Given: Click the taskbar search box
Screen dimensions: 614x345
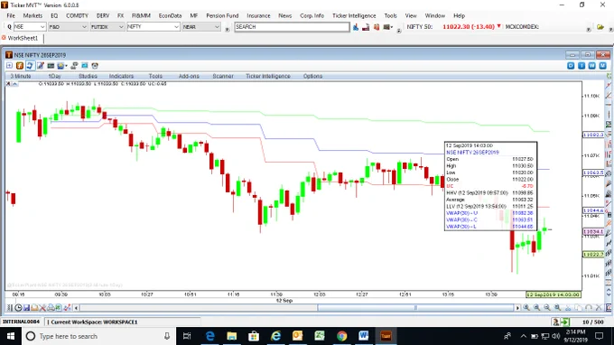Looking at the screenshot, I should [x=98, y=336].
